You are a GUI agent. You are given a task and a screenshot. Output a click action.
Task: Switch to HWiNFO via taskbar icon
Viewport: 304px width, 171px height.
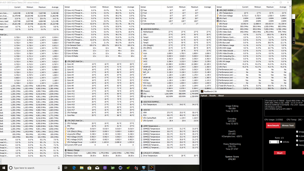click(144, 168)
